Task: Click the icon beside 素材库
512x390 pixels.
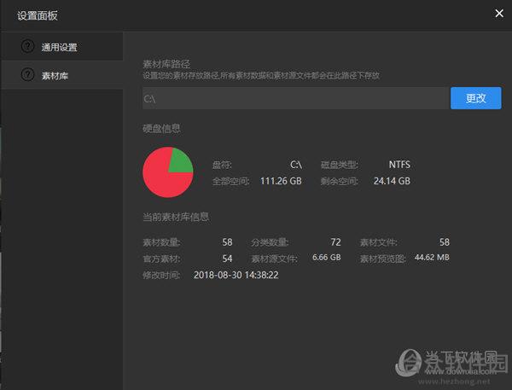Action: (28, 74)
